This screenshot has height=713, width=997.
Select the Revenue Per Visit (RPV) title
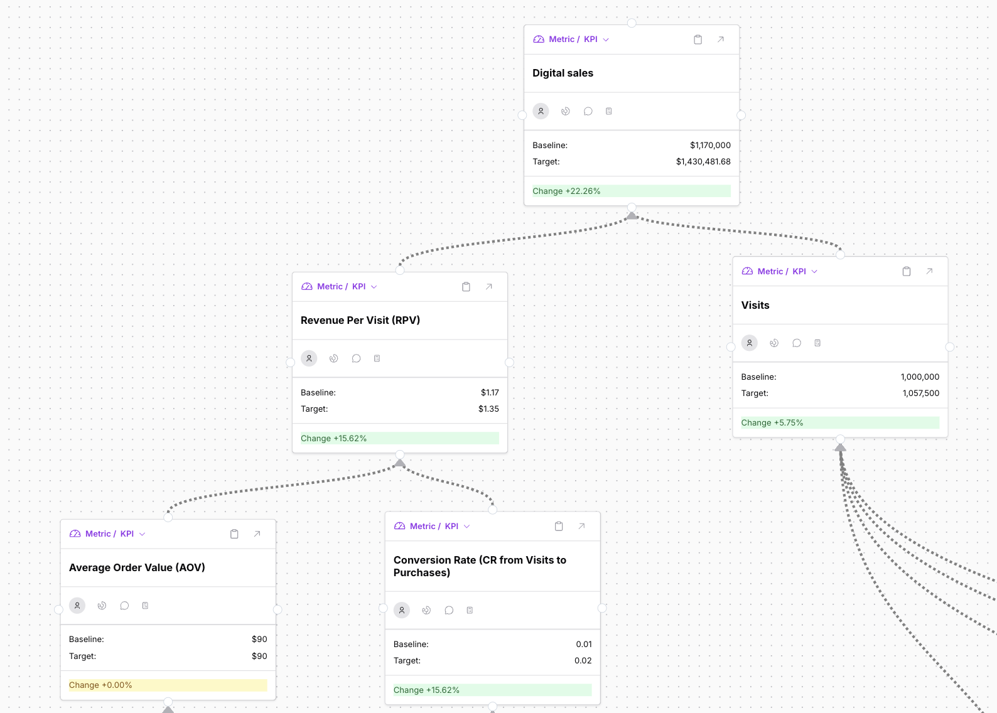(x=360, y=320)
